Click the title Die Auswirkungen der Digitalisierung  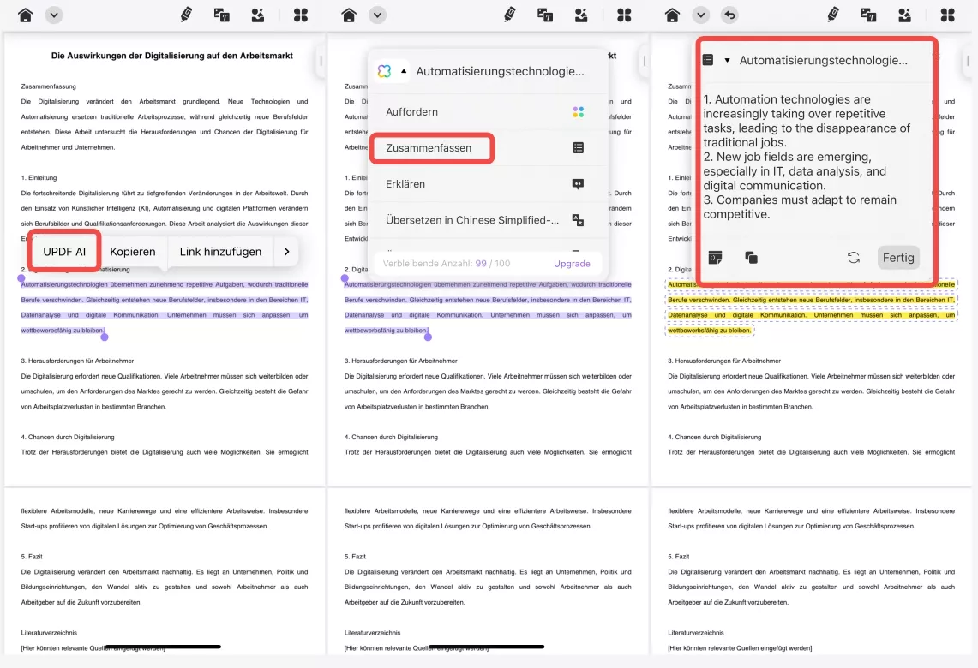point(172,56)
